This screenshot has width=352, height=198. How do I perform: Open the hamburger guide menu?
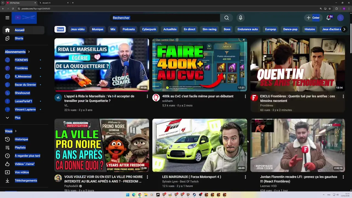click(7, 18)
